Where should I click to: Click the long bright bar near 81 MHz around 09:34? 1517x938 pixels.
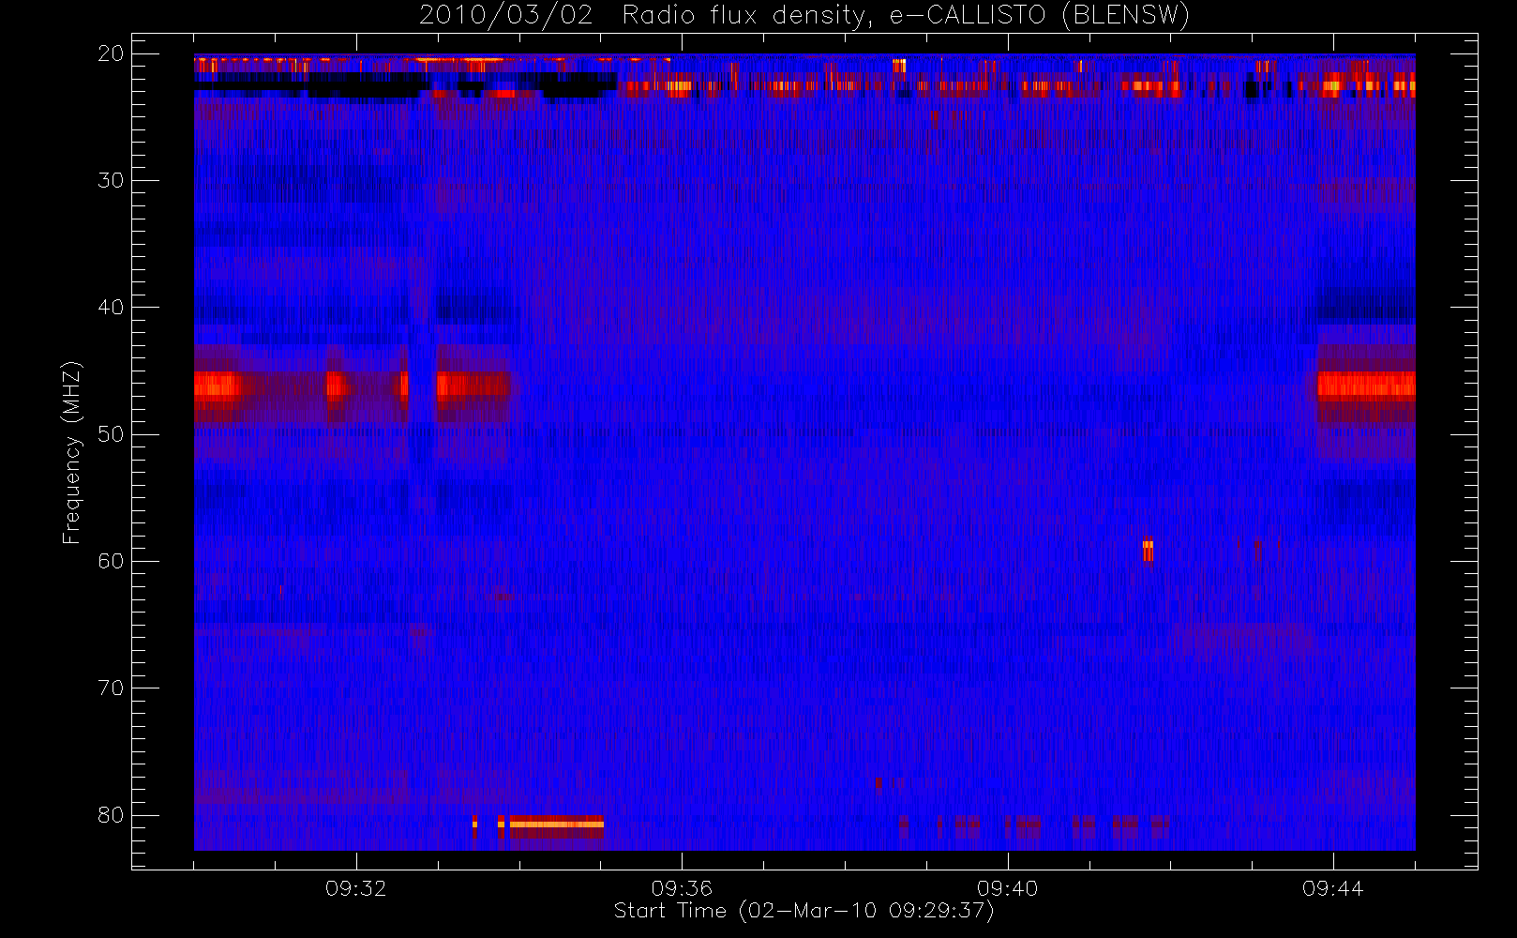coord(556,825)
